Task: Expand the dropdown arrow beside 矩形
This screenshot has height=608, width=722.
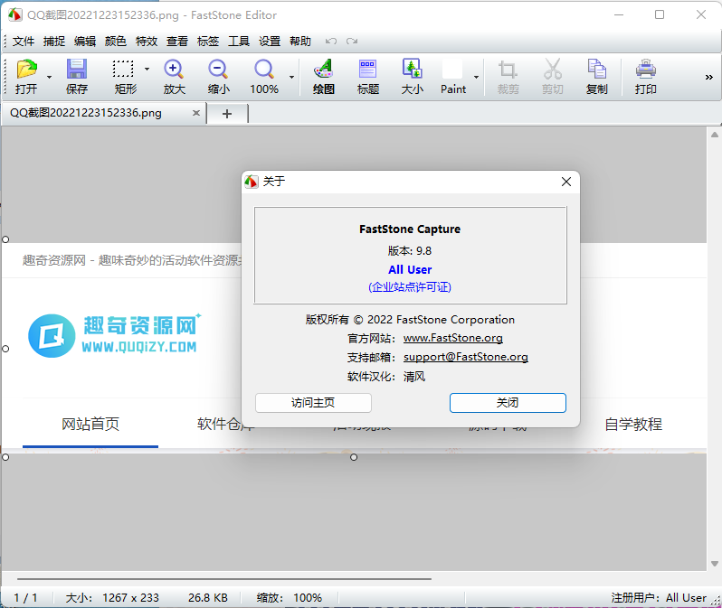Action: coord(147,69)
